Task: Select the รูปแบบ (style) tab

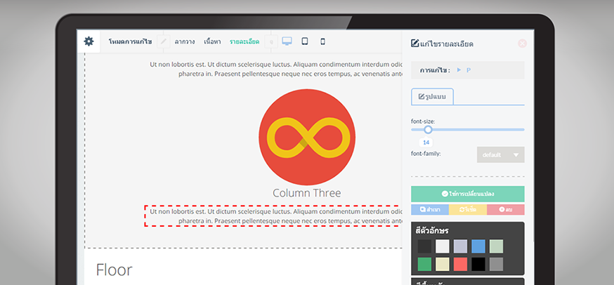Action: (x=432, y=96)
